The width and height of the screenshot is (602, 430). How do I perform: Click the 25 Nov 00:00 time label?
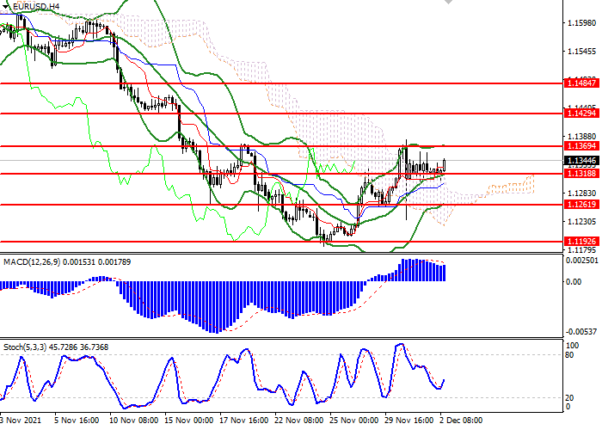353,421
